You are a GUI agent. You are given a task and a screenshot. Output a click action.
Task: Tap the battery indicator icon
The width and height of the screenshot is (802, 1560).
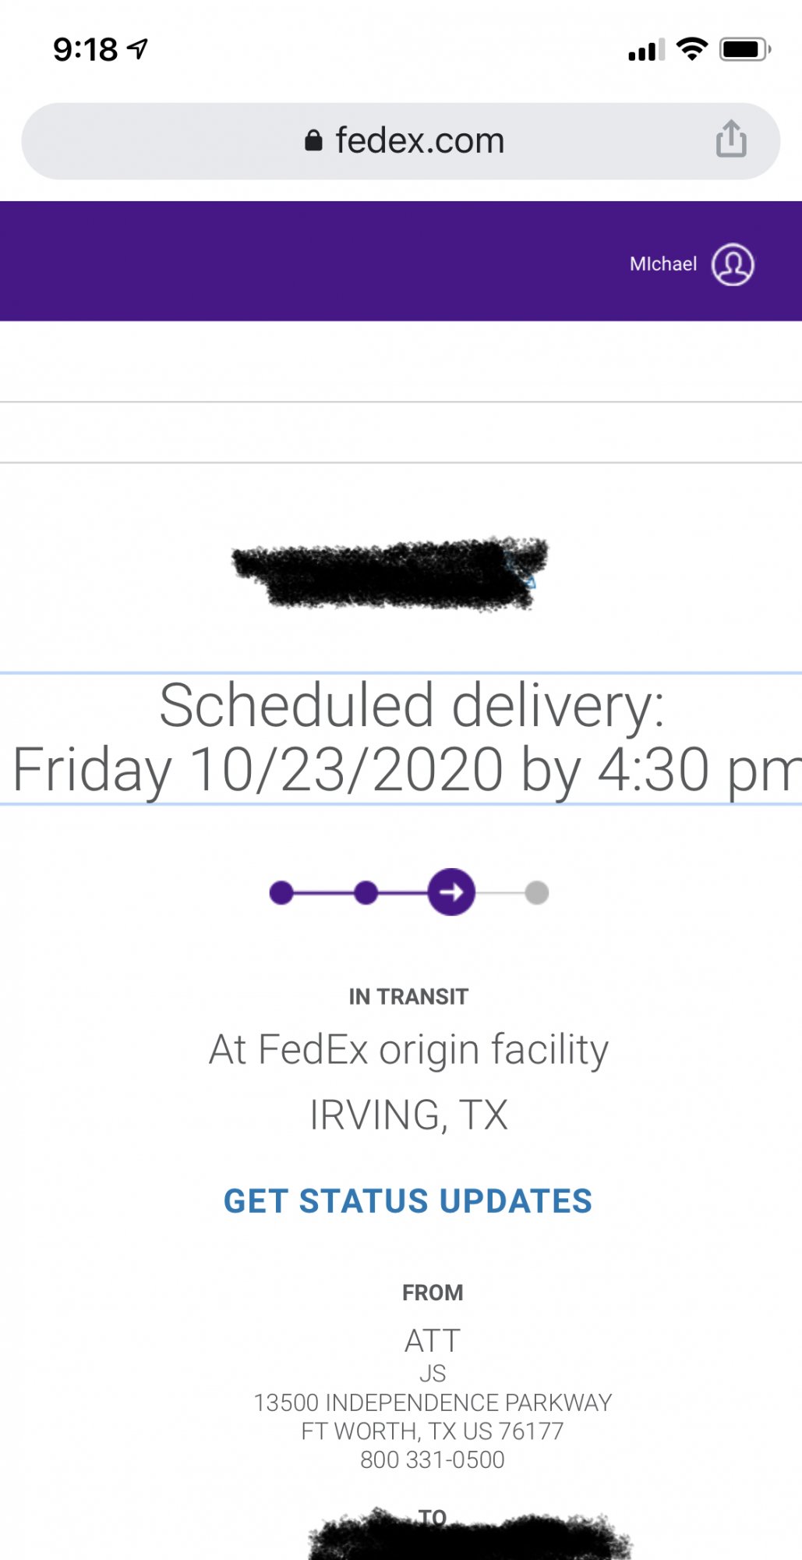tap(745, 49)
